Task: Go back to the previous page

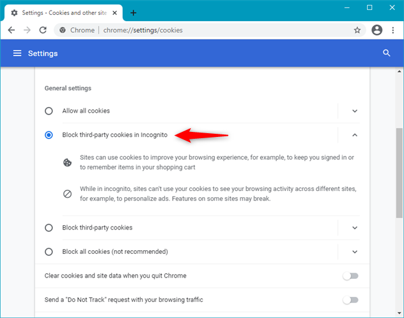Action: 11,30
